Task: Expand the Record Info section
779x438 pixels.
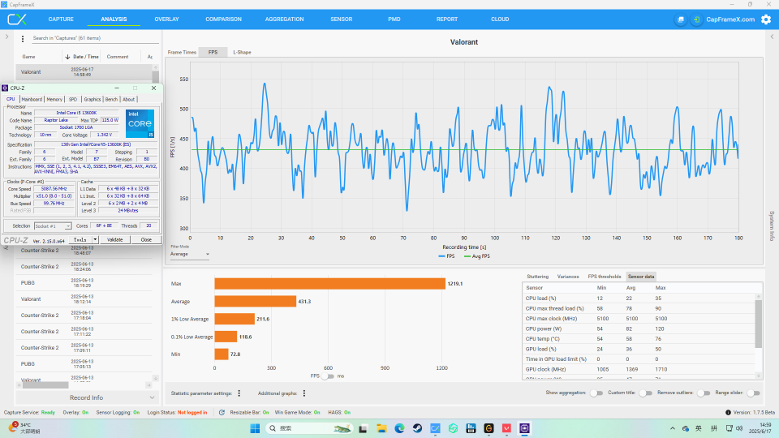Action: (86, 397)
